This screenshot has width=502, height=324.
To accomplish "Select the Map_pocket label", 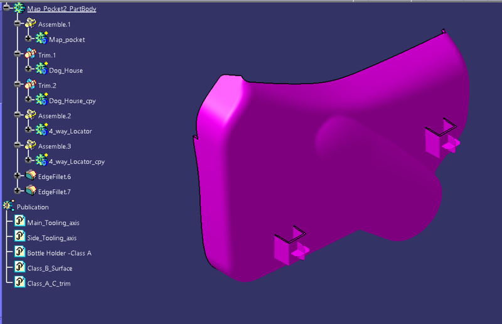I will 67,40.
